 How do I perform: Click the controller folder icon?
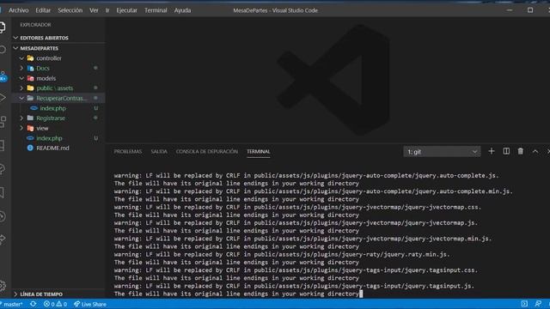pyautogui.click(x=31, y=58)
